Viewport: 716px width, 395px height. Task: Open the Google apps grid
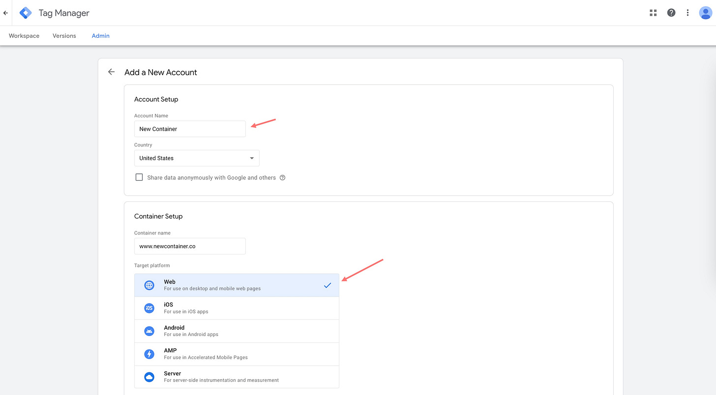coord(653,13)
